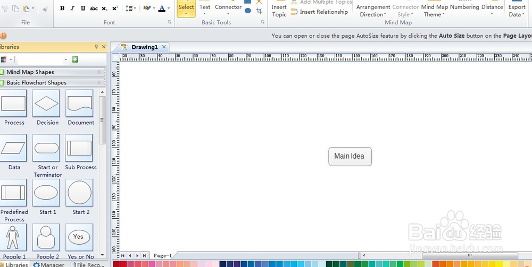Open the Text tool dropdown
The image size is (532, 267).
coord(205,14)
